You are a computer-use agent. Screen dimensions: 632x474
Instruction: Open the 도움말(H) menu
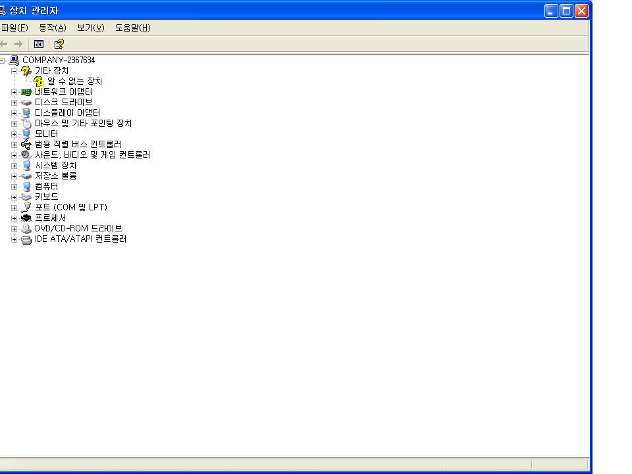(x=133, y=28)
